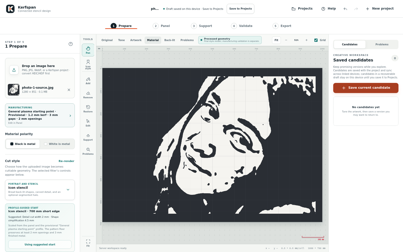
Task: Zoom out with the minus icon
Action: (x=286, y=40)
